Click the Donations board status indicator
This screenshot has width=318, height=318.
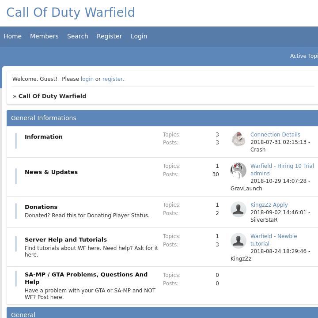(16, 212)
